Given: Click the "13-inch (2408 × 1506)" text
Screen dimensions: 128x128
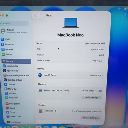Looking at the screenshot, I should (x=92, y=91).
